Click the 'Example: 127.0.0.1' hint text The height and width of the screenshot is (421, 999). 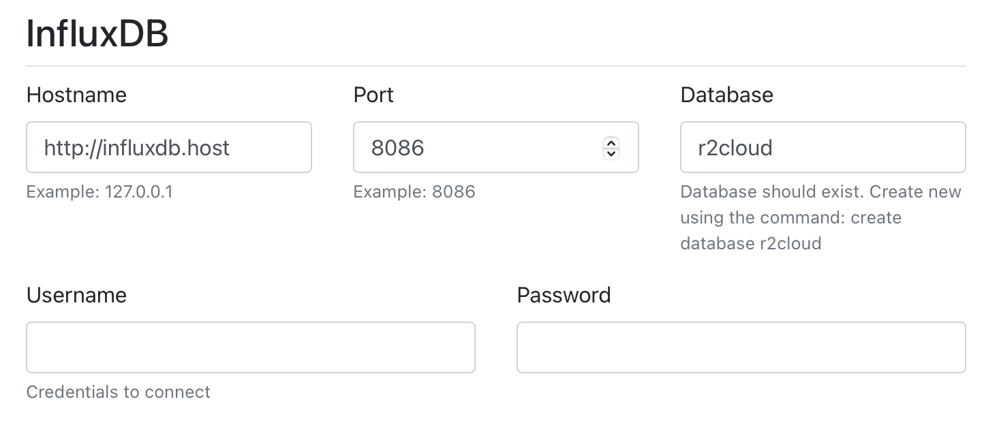99,191
